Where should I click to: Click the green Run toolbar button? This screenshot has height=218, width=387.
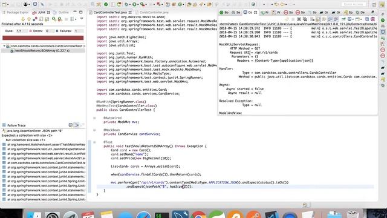(134, 4)
